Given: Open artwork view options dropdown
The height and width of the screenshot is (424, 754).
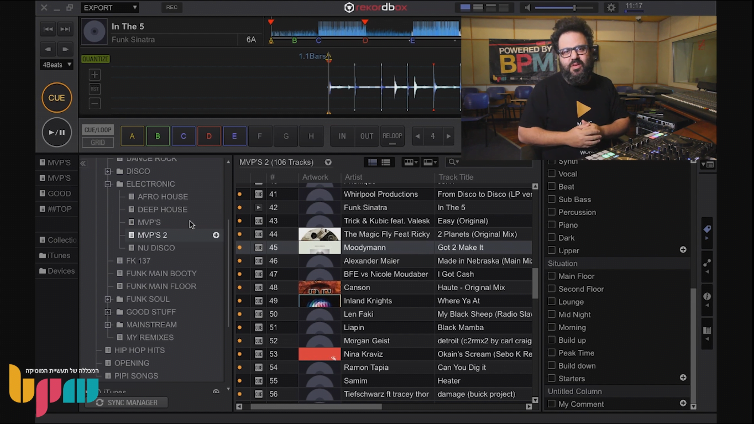Looking at the screenshot, I should 410,162.
